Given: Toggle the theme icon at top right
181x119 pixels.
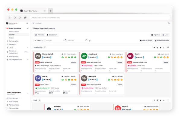Looking at the screenshot, I should (169, 23).
